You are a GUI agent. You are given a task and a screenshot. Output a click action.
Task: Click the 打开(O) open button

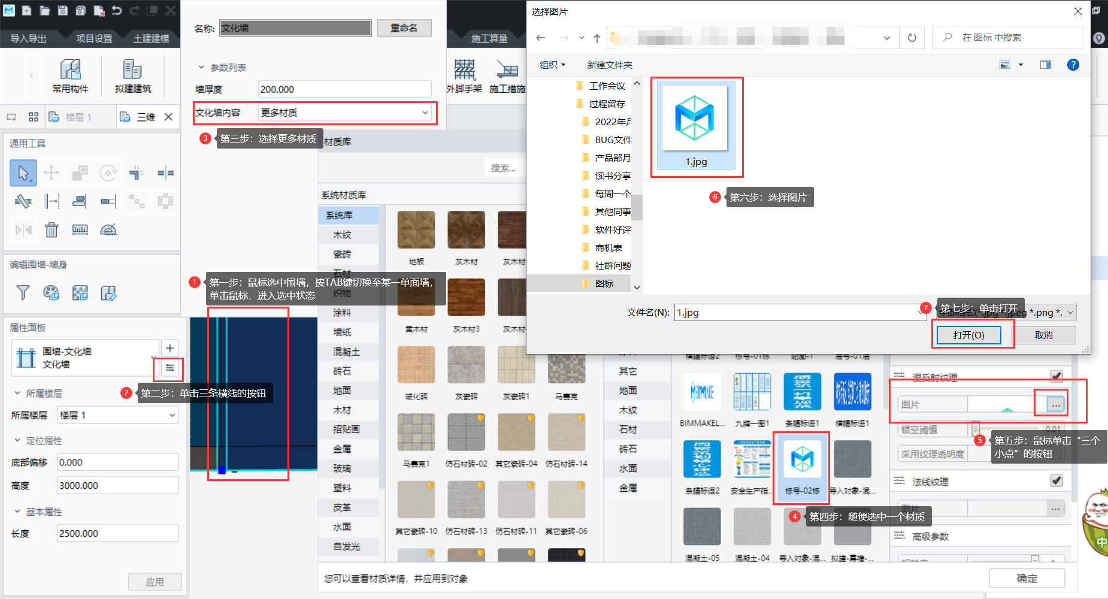[x=968, y=335]
